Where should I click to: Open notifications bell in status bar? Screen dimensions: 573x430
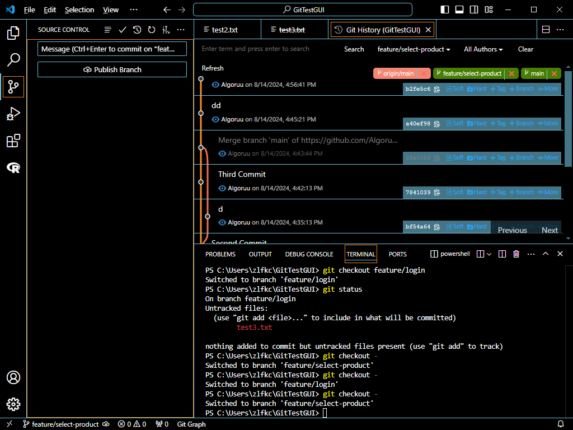(x=561, y=424)
